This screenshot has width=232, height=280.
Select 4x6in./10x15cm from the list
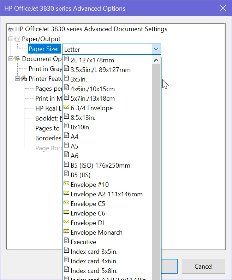click(107, 89)
